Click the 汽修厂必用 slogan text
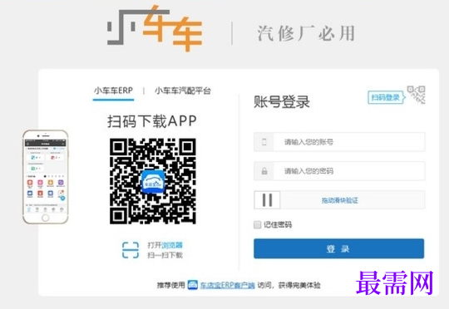This screenshot has width=449, height=309. pyautogui.click(x=306, y=33)
